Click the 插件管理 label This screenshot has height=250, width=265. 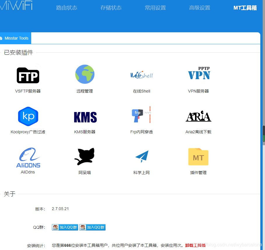point(199,173)
